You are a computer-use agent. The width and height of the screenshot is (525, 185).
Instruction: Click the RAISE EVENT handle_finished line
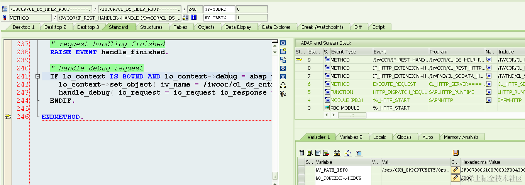tap(109, 52)
